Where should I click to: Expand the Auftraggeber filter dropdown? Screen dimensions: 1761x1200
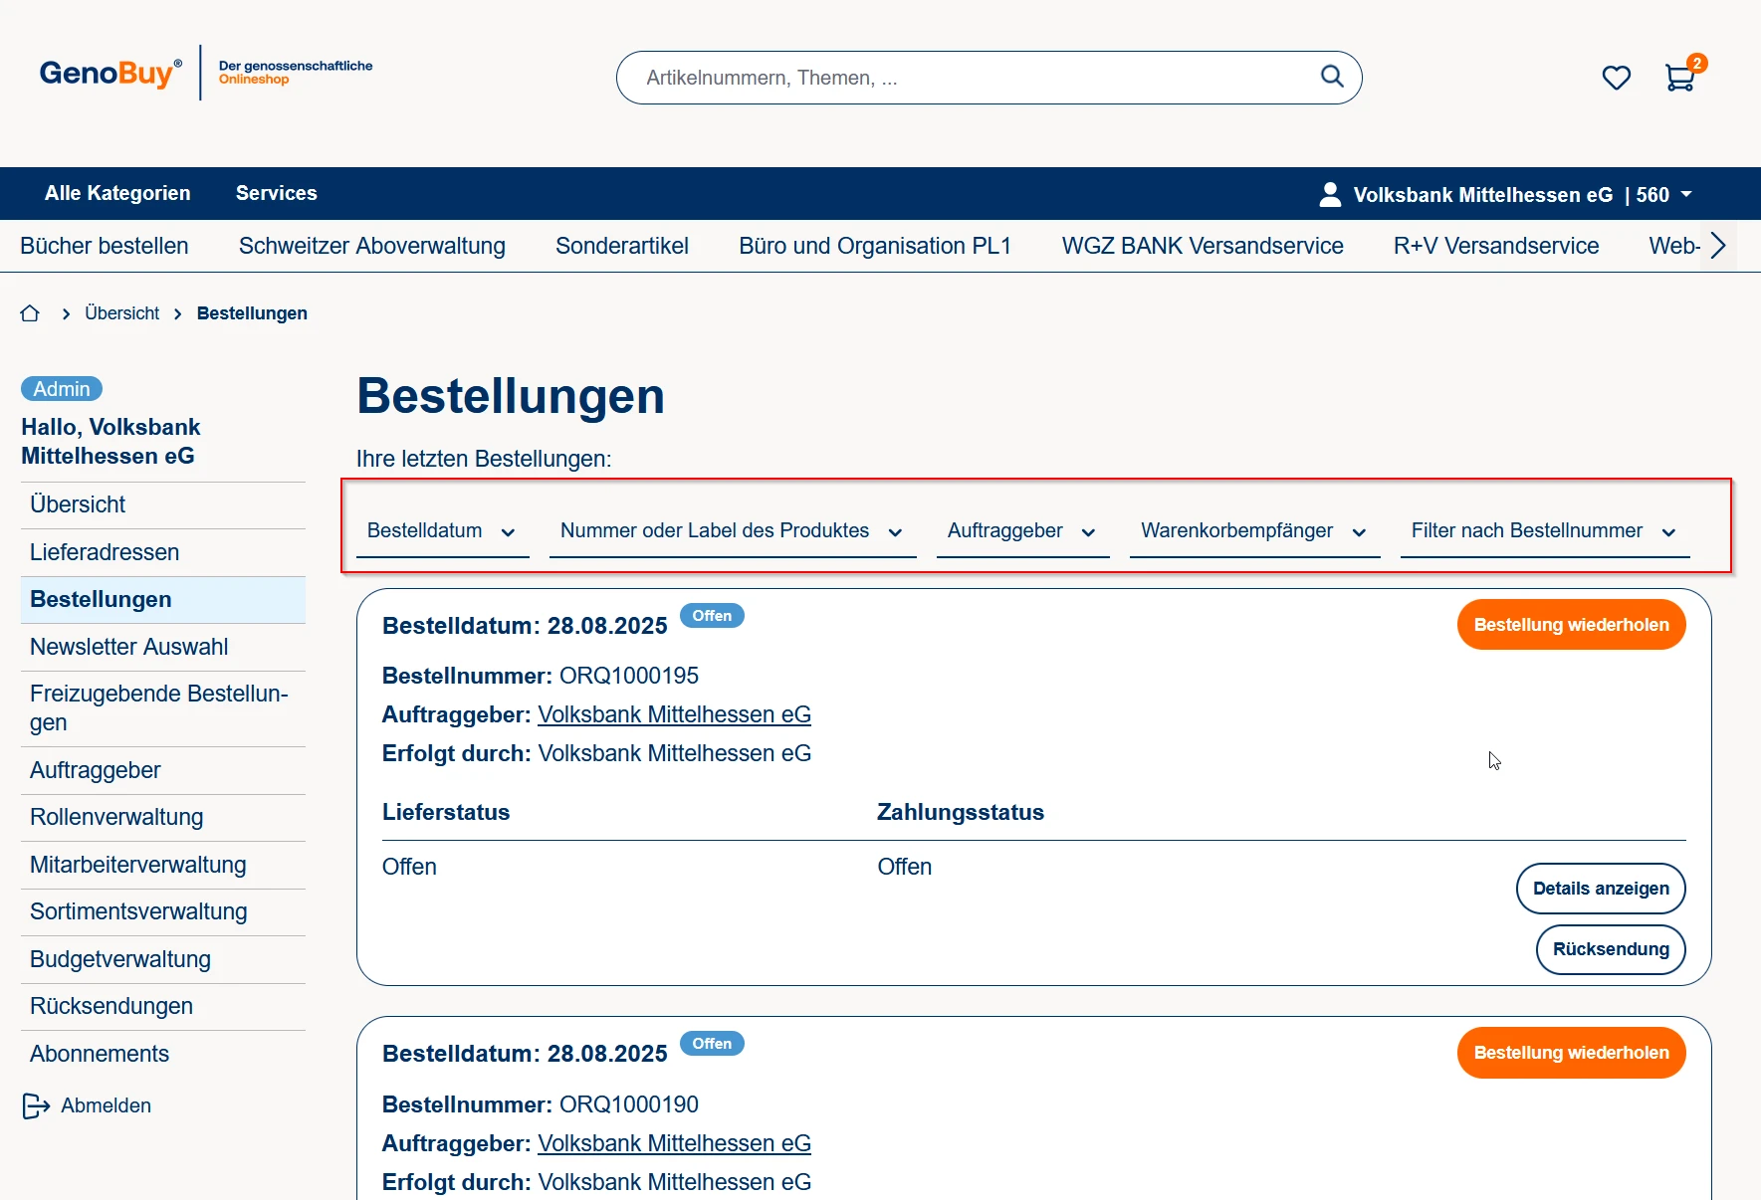[1021, 531]
